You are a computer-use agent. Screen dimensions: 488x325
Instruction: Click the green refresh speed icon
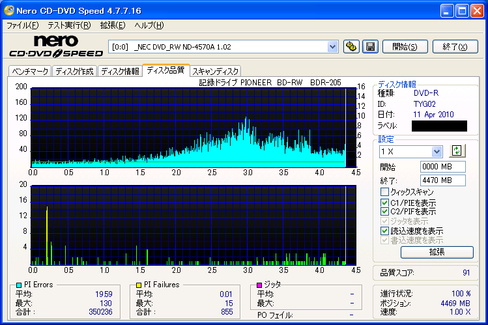(x=457, y=151)
